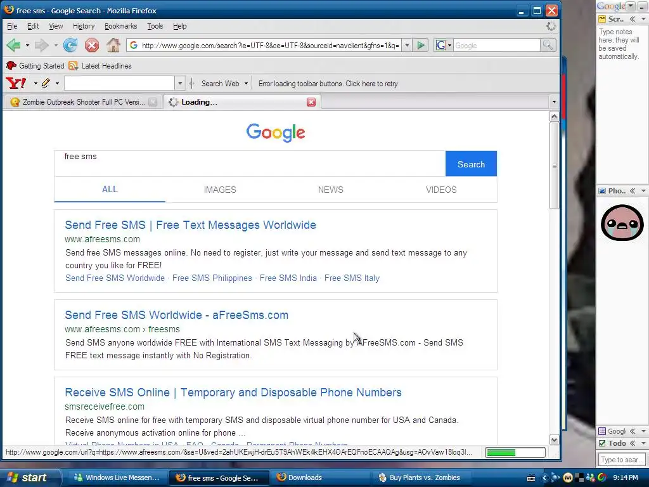
Task: Switch to the IMAGES results tab
Action: 220,190
